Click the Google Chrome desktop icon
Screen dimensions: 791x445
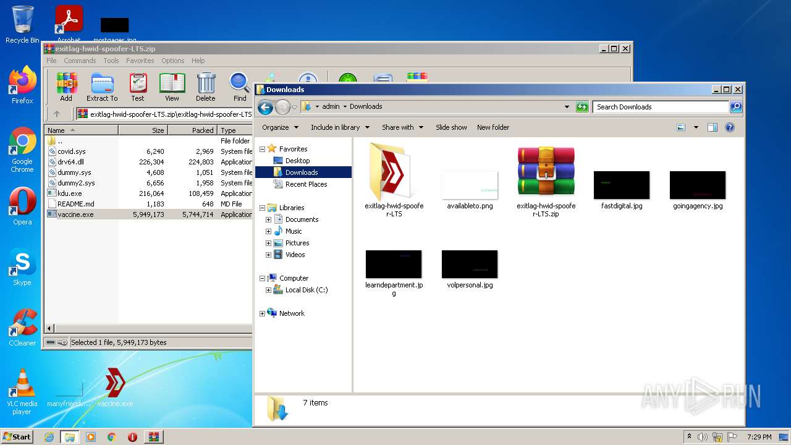[x=22, y=150]
